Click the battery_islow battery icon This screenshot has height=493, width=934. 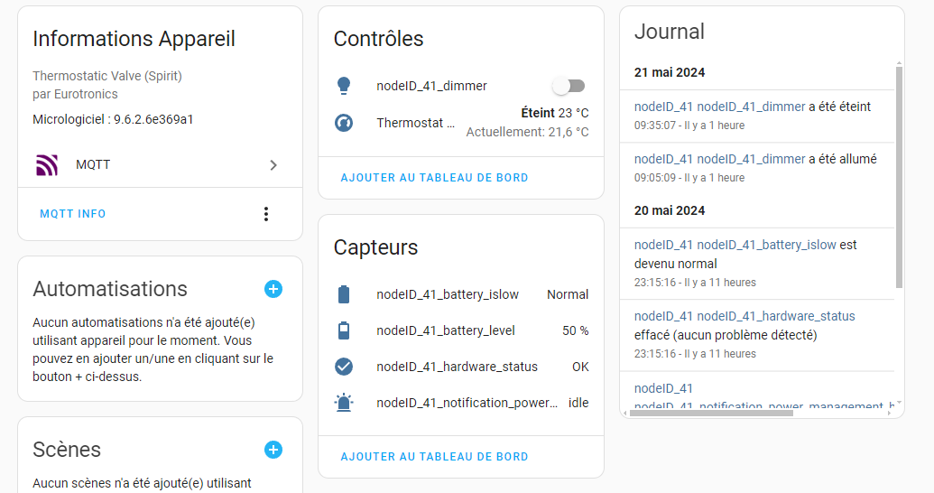click(343, 294)
